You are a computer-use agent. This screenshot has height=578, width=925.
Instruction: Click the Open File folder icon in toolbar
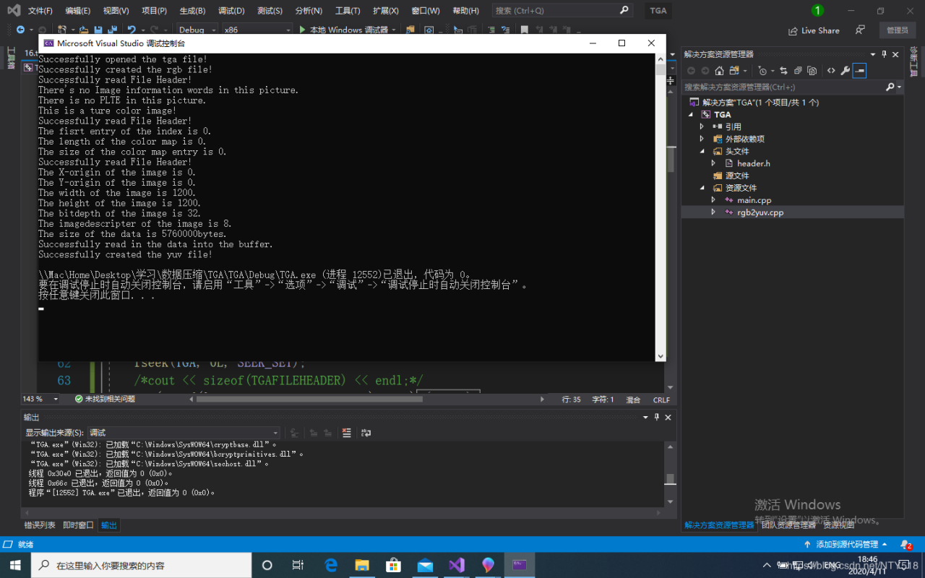85,30
